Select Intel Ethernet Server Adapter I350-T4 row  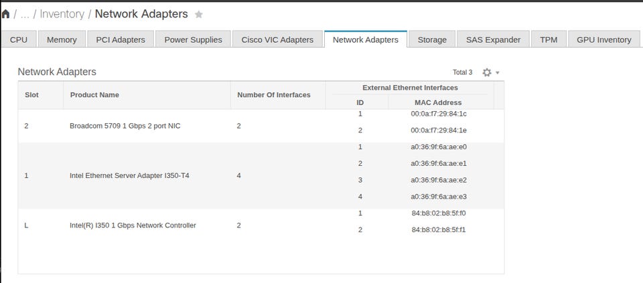point(261,176)
